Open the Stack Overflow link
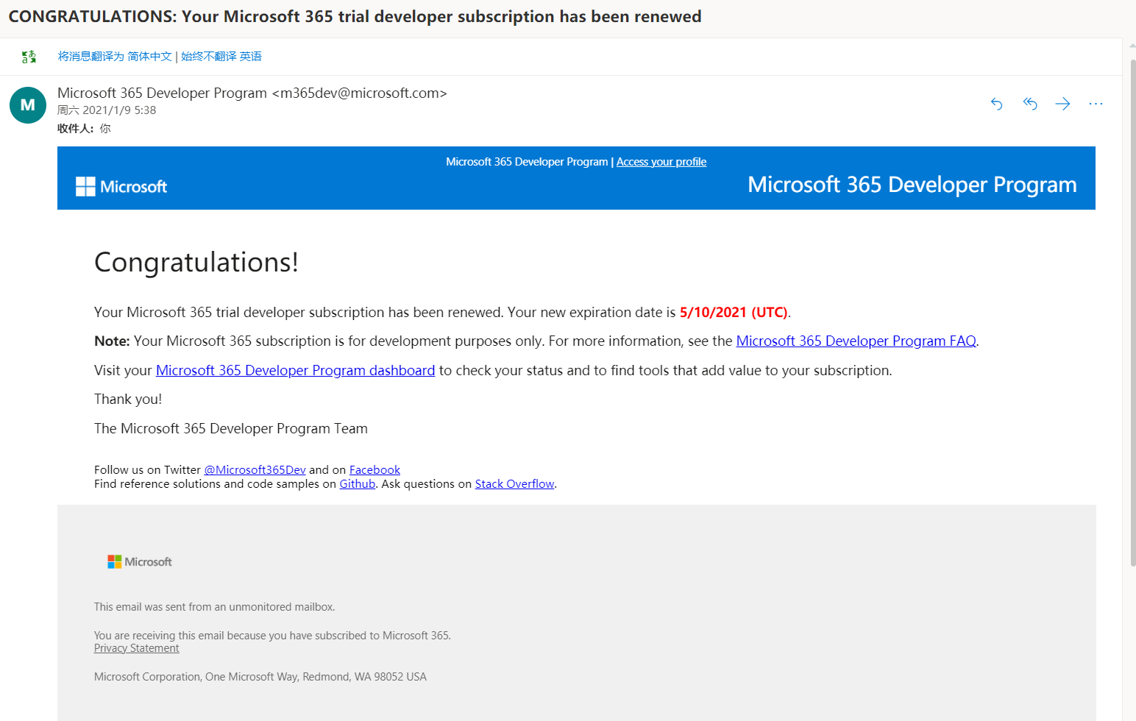The width and height of the screenshot is (1136, 721). pyautogui.click(x=514, y=483)
